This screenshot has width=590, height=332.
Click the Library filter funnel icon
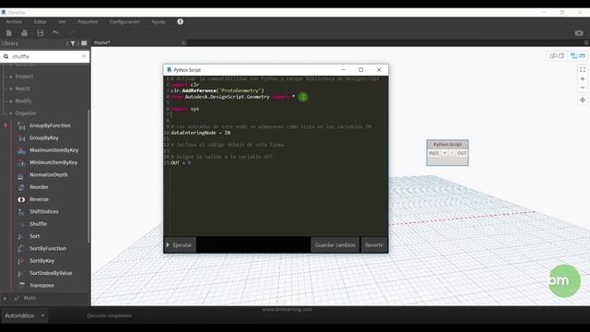tap(73, 43)
